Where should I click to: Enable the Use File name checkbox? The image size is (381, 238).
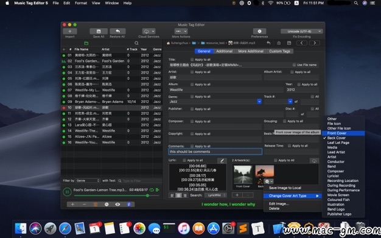pos(294,65)
